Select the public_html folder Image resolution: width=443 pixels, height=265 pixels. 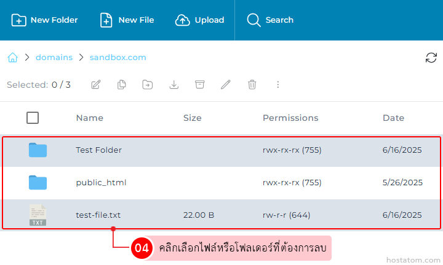[101, 183]
